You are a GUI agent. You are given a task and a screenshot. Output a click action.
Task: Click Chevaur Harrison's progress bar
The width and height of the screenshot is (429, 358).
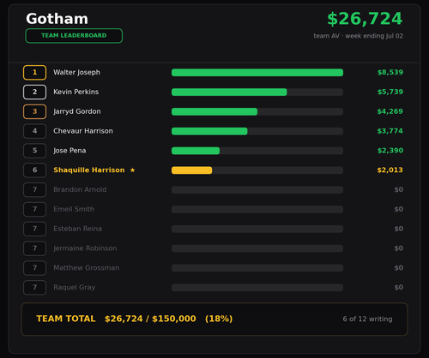[257, 131]
